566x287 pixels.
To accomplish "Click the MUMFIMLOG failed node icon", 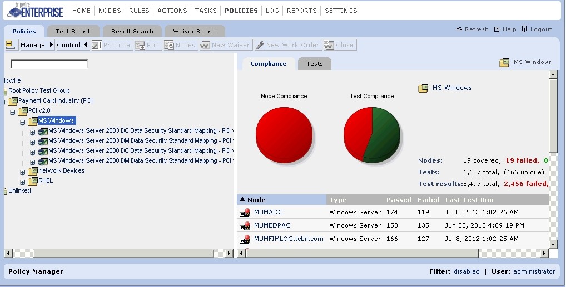I will point(245,239).
